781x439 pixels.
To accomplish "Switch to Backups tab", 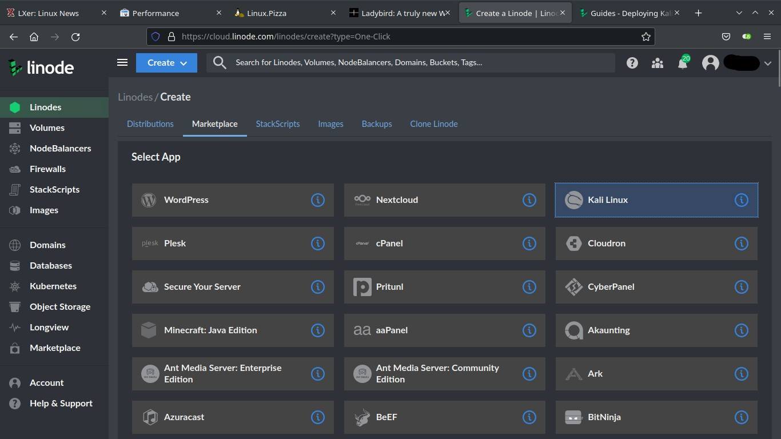I will pyautogui.click(x=377, y=124).
